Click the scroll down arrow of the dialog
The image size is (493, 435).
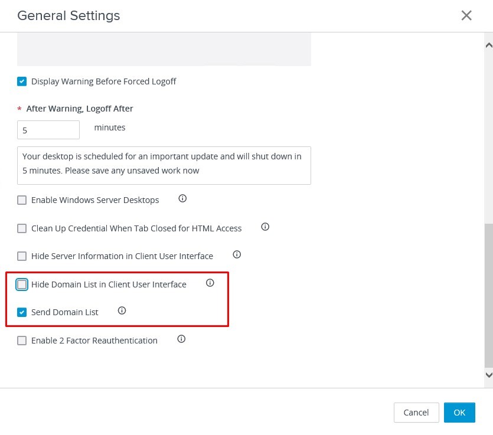coord(488,375)
